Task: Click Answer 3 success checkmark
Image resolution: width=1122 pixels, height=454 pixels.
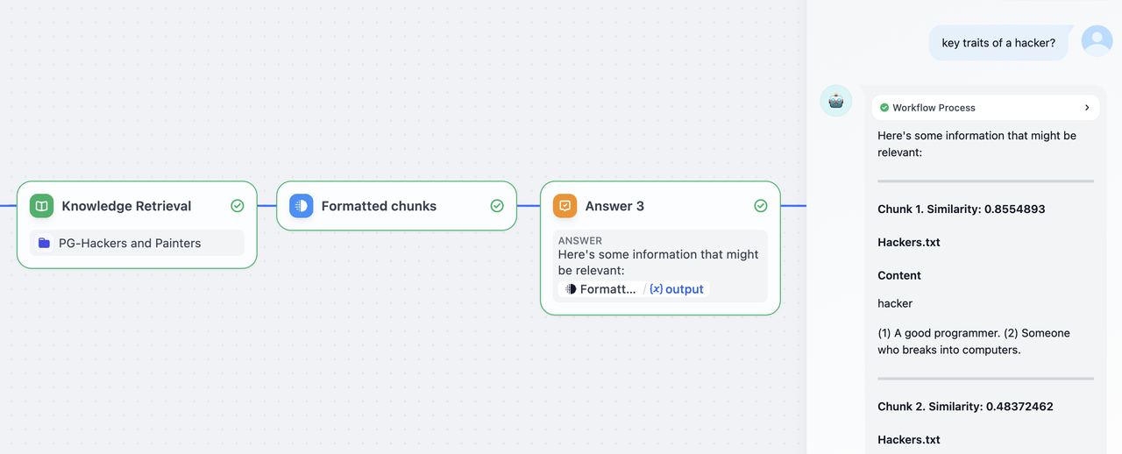Action: point(760,206)
